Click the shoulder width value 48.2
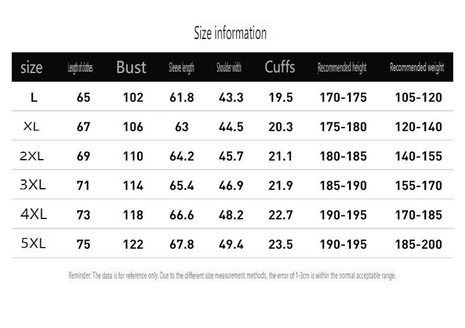This screenshot has width=465, height=328. (231, 215)
